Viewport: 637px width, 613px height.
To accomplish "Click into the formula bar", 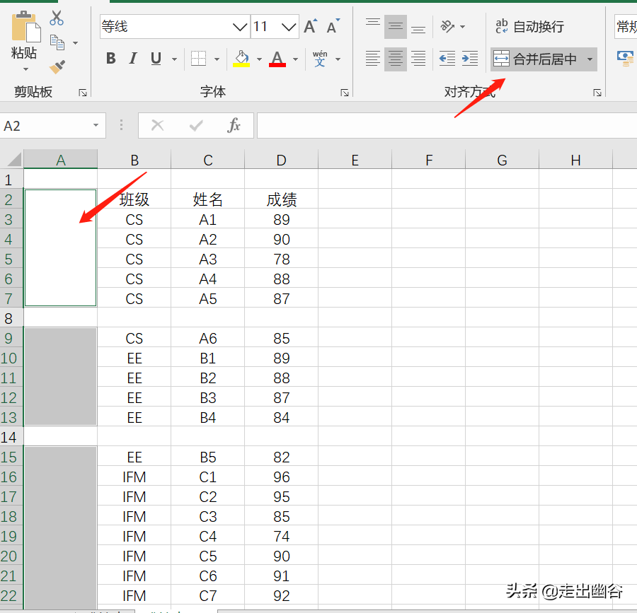I will pos(447,125).
